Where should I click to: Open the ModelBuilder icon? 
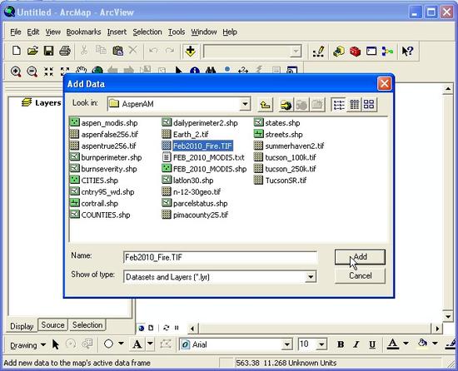click(387, 52)
